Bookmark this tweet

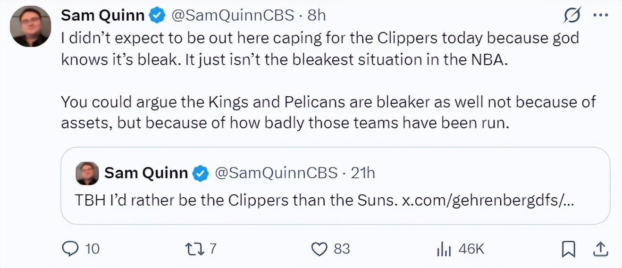[x=569, y=249]
